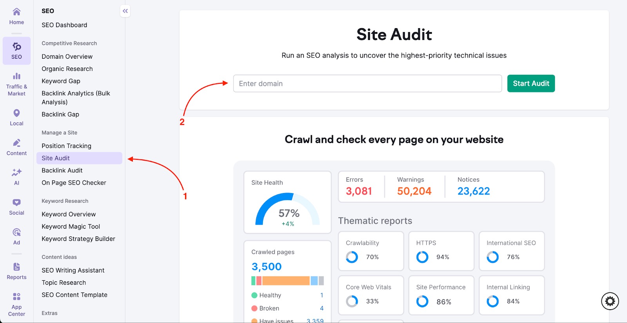This screenshot has width=627, height=323.
Task: Go to Keyword Magic Tool
Action: point(71,226)
